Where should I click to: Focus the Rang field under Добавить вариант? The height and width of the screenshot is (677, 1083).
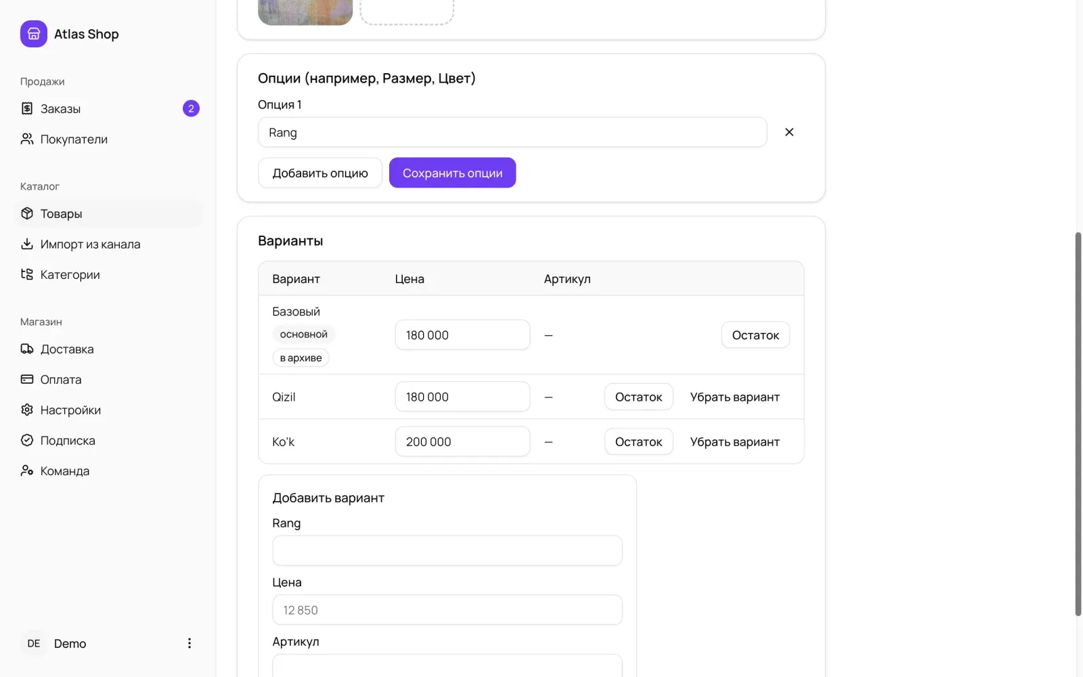pos(447,550)
